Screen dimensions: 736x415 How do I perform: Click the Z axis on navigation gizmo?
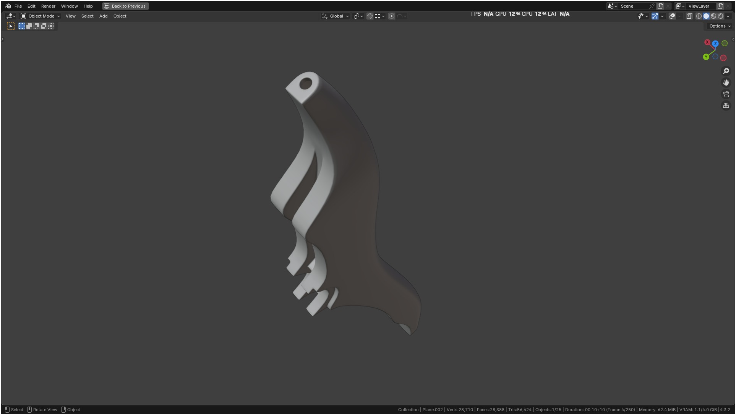pos(715,44)
